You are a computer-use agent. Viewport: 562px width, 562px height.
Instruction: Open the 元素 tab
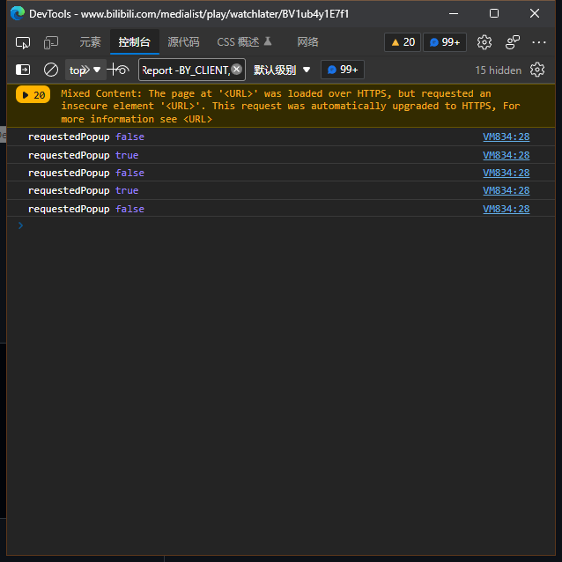[x=90, y=42]
